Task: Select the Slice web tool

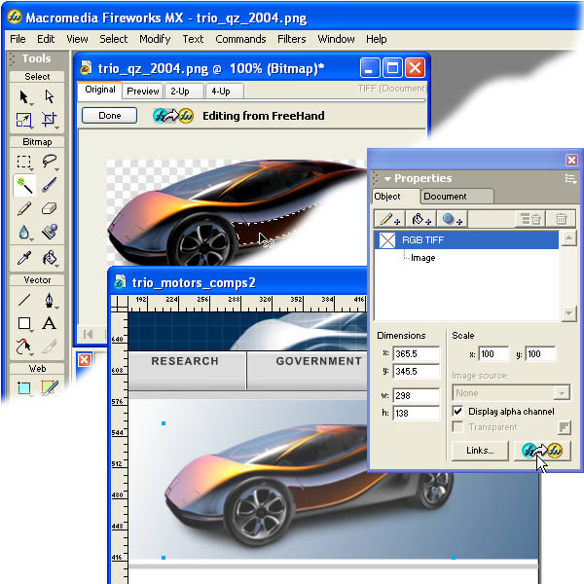Action: (x=50, y=387)
